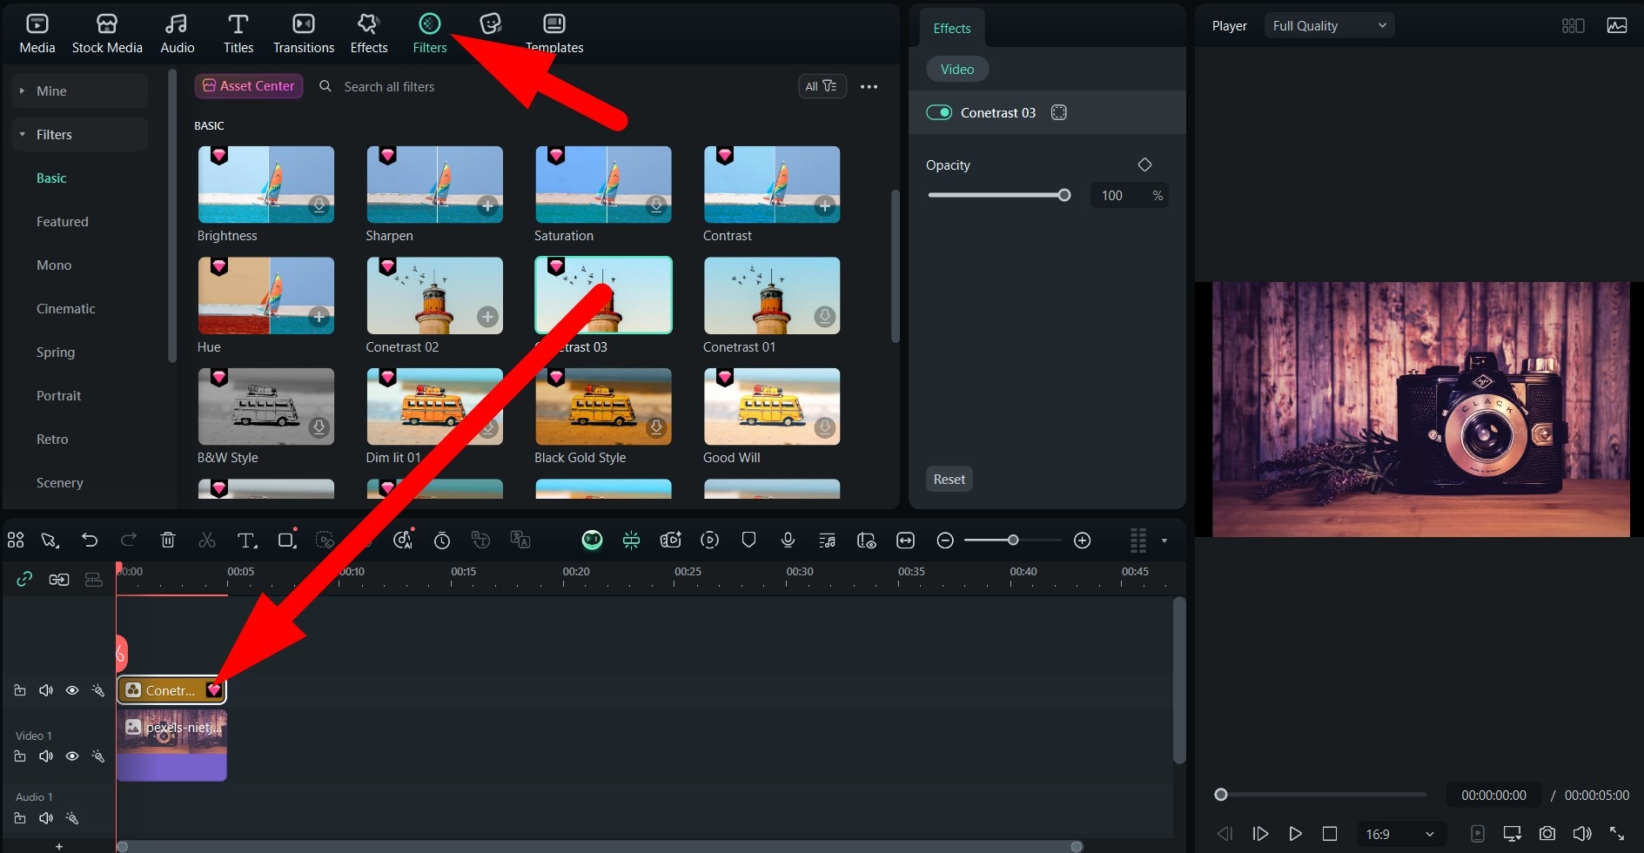Screen dimensions: 1644x853
Task: Select the Featured filter category
Action: click(x=63, y=222)
